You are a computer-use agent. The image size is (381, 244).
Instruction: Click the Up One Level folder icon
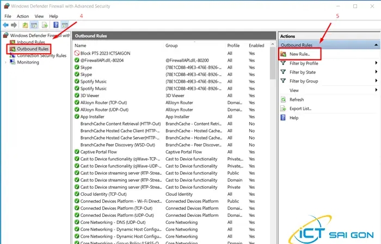25,25
